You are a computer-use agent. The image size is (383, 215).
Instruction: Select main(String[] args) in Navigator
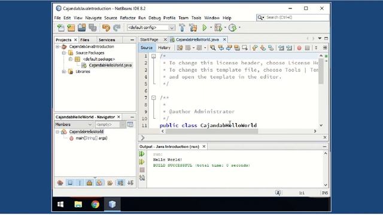[x=92, y=138]
